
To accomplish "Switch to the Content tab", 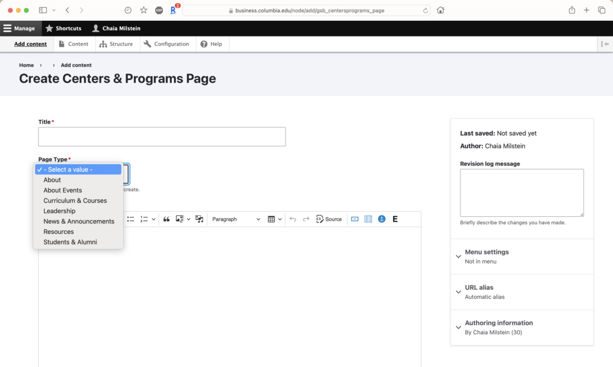I will coord(74,44).
